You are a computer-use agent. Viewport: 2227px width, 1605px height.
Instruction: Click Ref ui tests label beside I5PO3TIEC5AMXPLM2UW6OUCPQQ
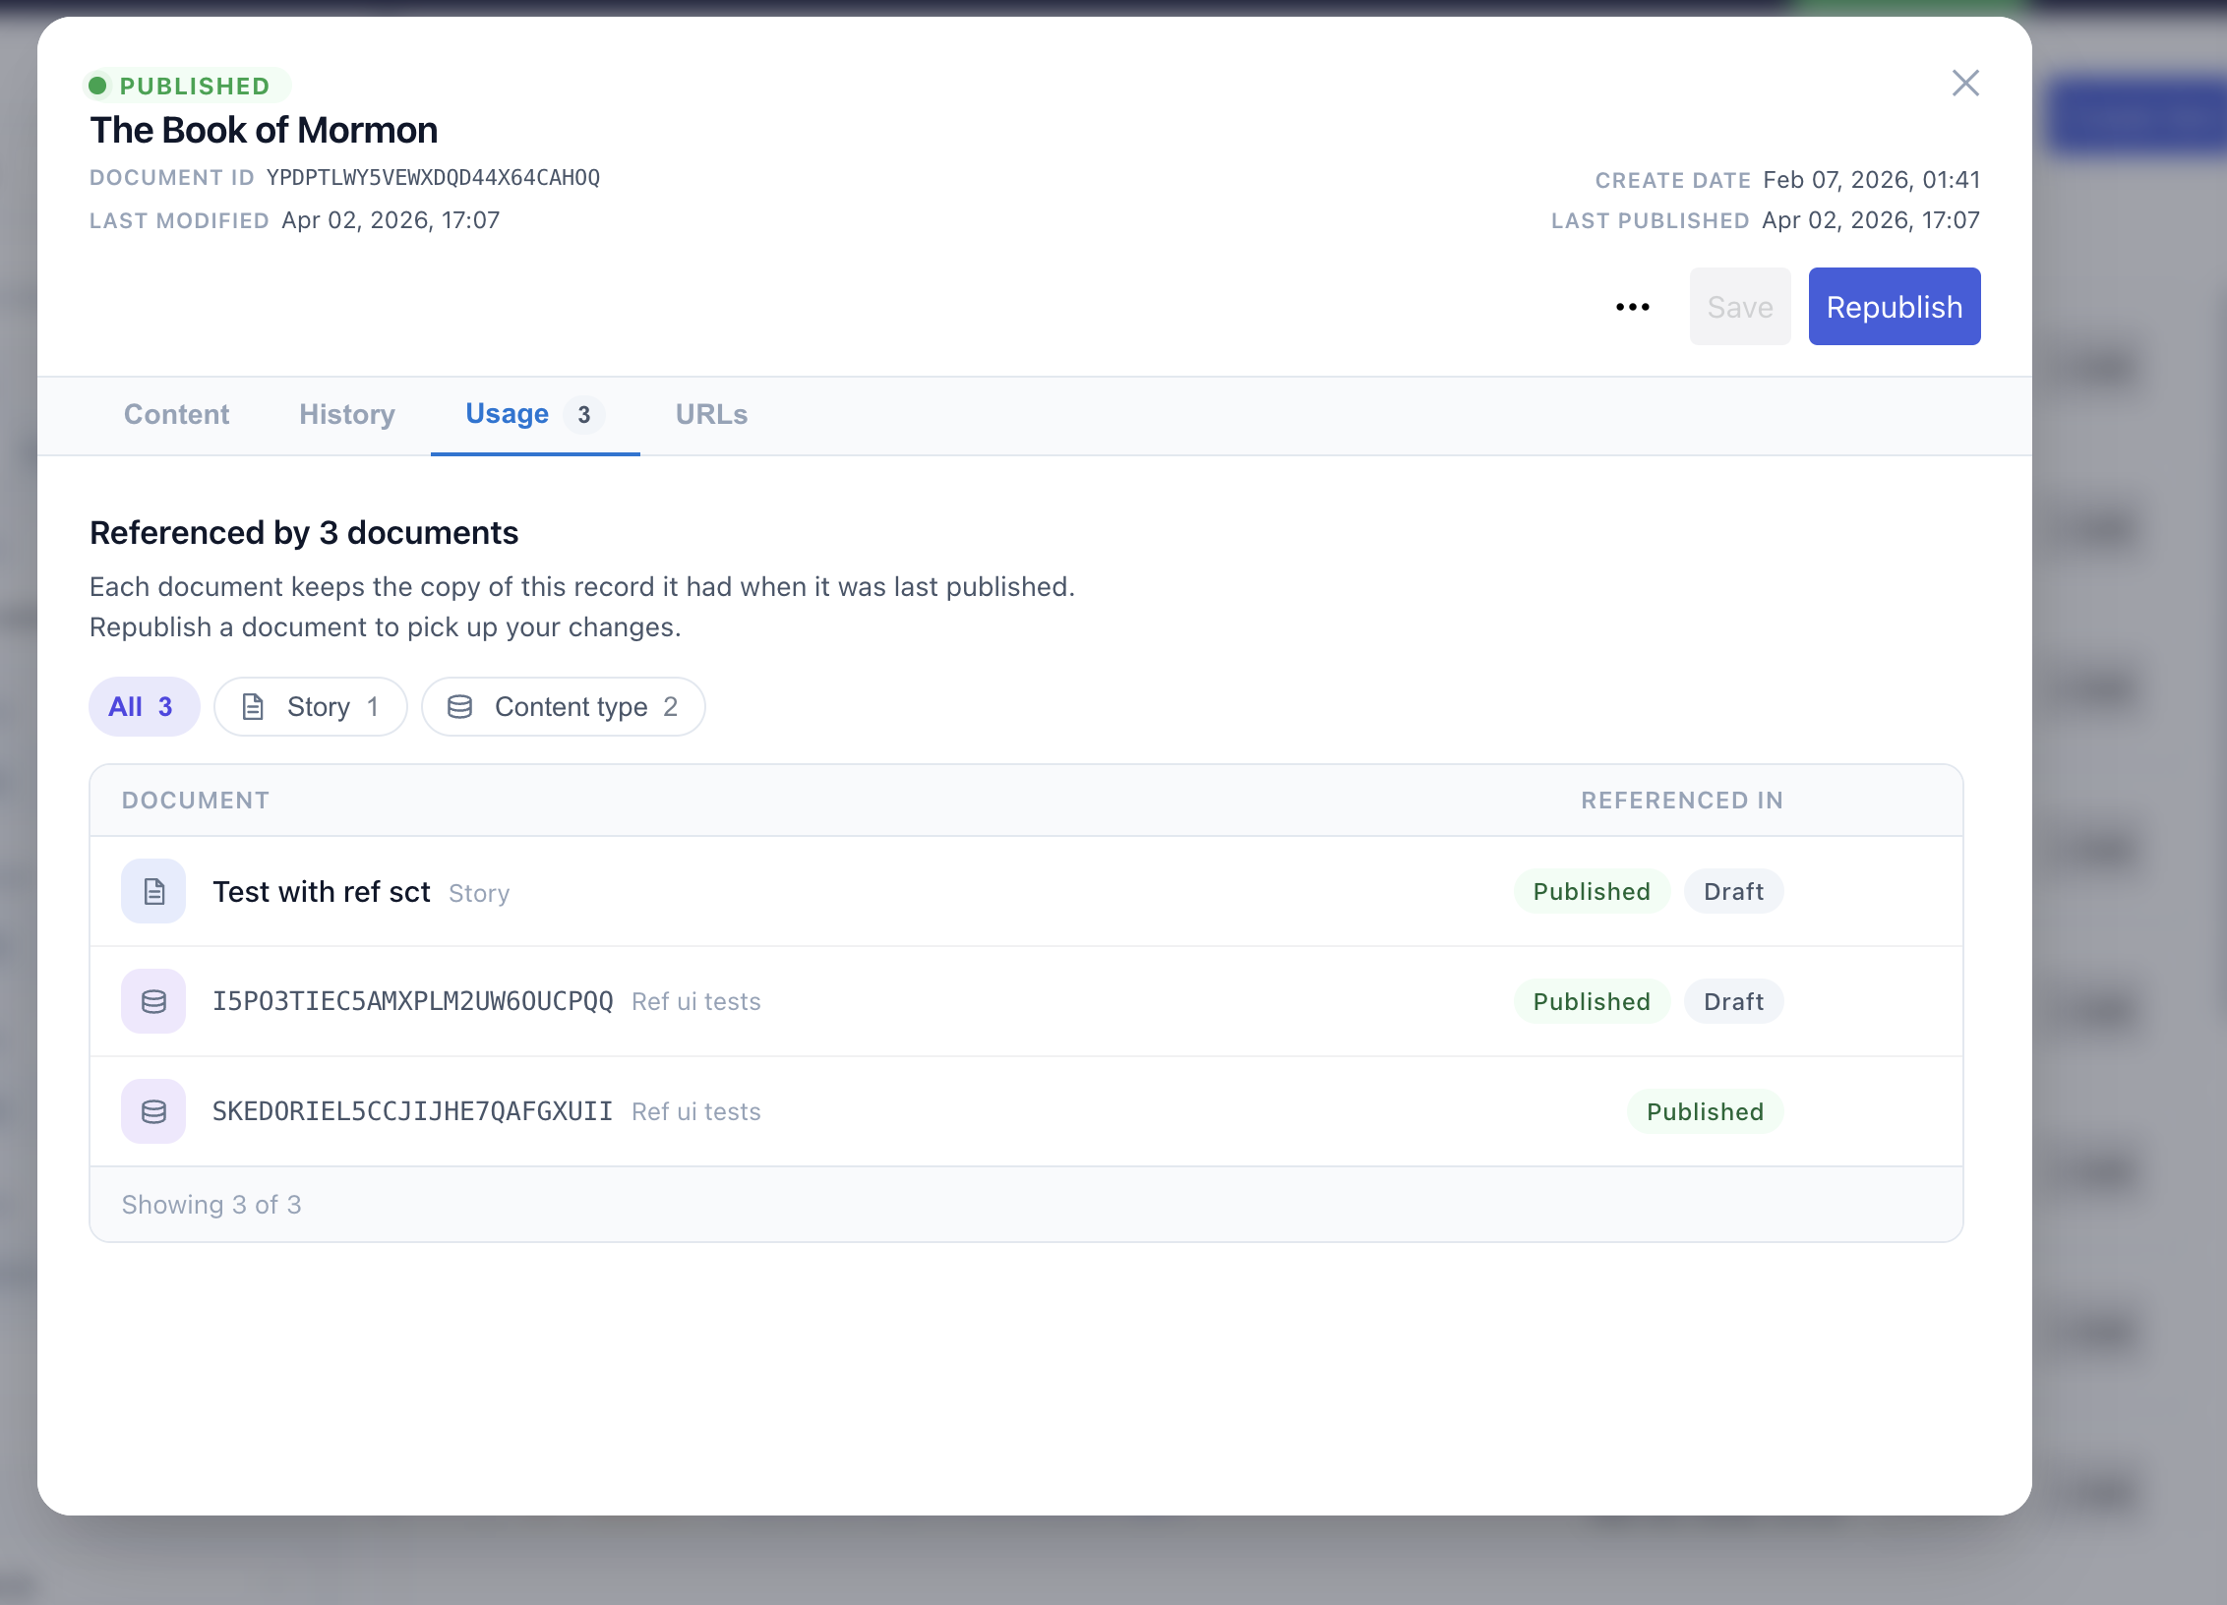(x=696, y=1001)
